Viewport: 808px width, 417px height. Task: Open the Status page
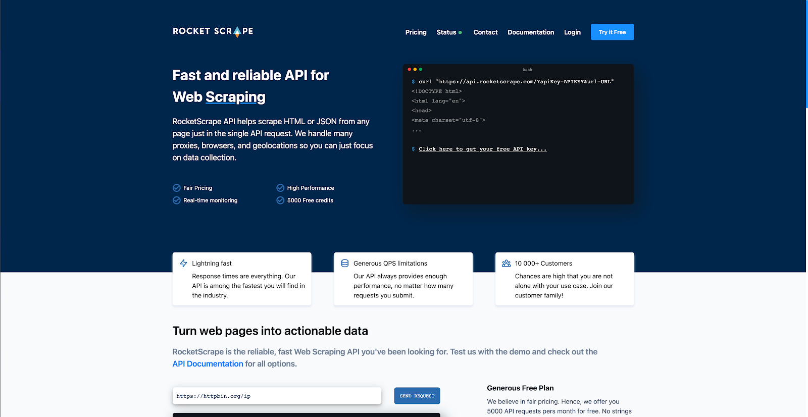(446, 32)
